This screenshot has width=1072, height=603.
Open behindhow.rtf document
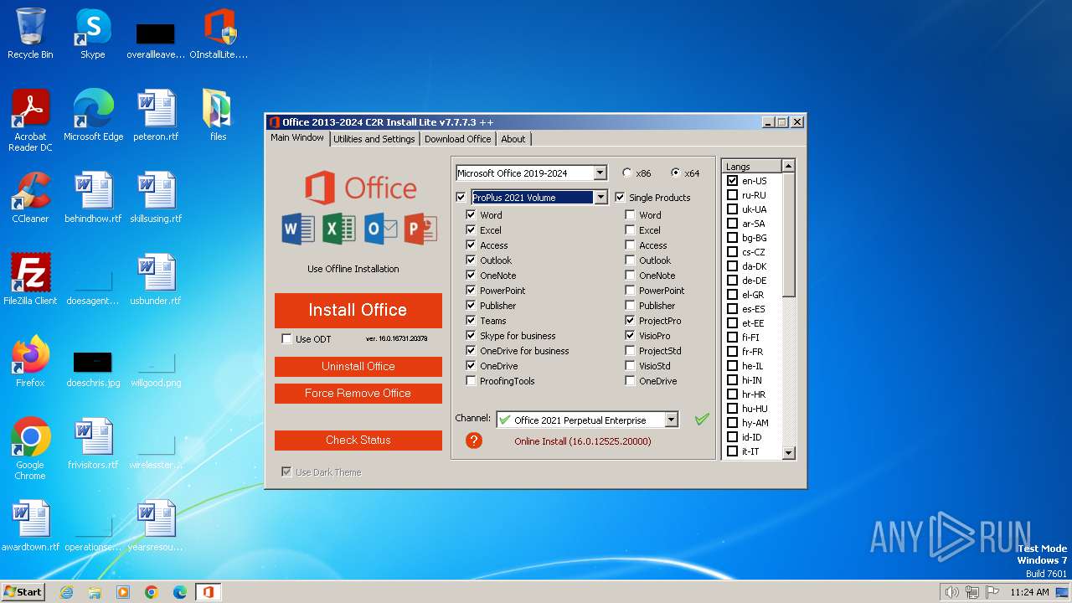pyautogui.click(x=93, y=198)
